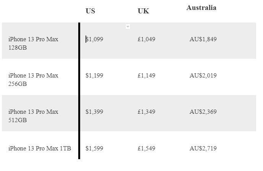Image resolution: width=263 pixels, height=171 pixels.
Task: Select the iPhone 13 Pro Max 256GB label
Action: click(33, 79)
